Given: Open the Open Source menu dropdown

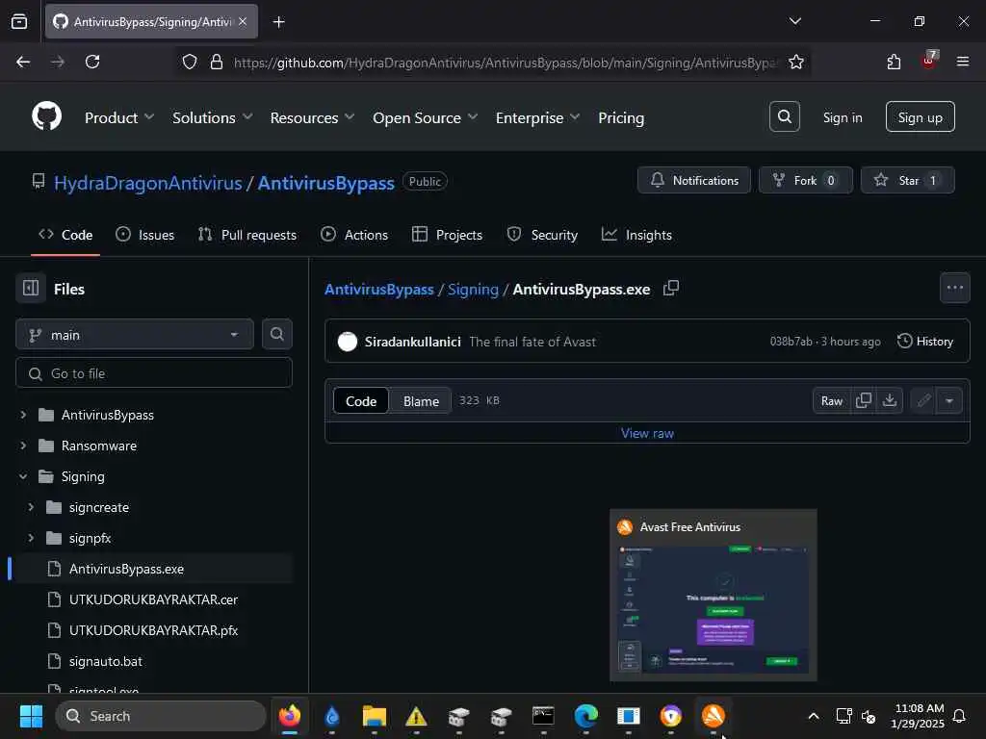Looking at the screenshot, I should (x=425, y=117).
